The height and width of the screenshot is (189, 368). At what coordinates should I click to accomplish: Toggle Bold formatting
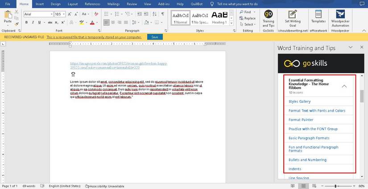point(26,22)
